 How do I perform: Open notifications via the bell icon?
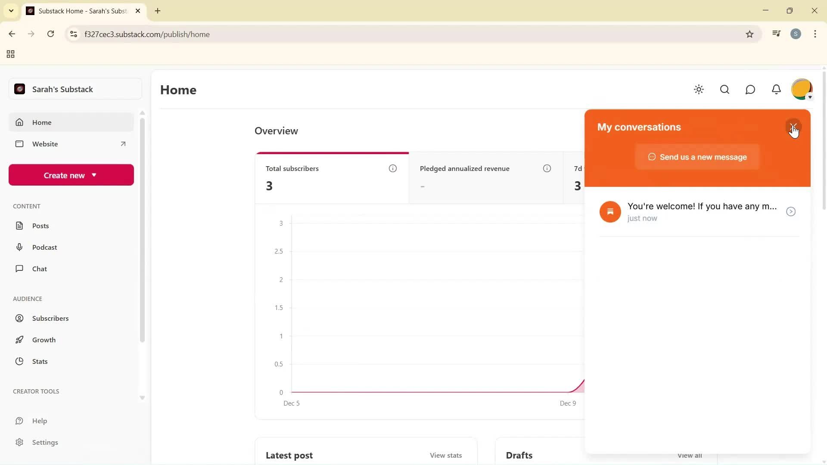point(776,90)
